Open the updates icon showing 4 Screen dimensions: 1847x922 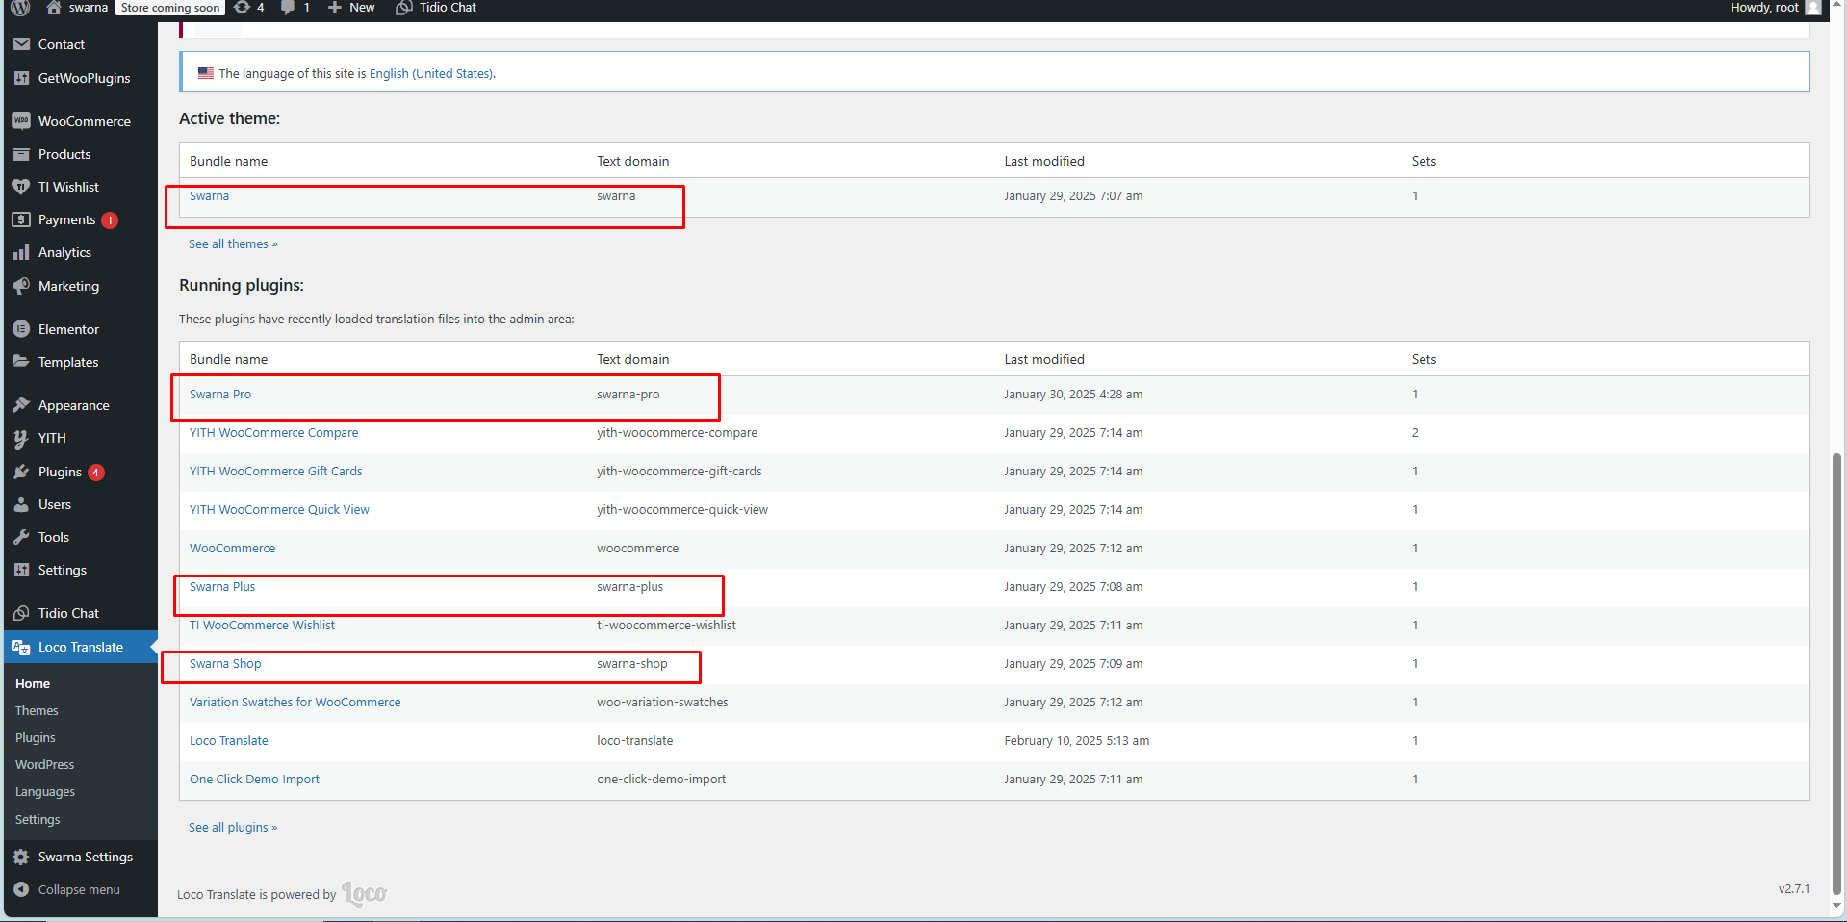[242, 8]
